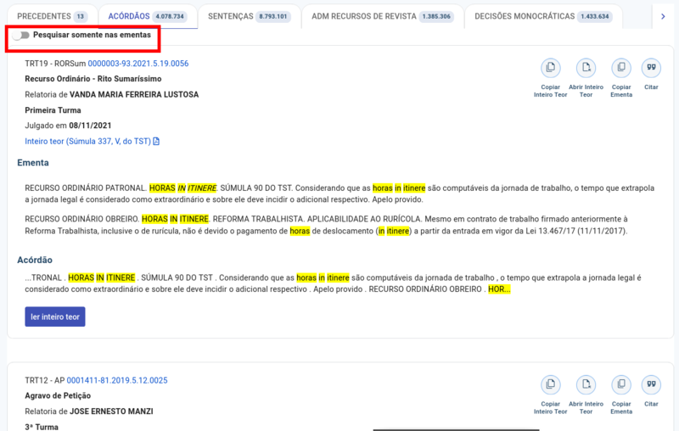Click Citar icon for TRT19 result
679x431 pixels.
651,68
